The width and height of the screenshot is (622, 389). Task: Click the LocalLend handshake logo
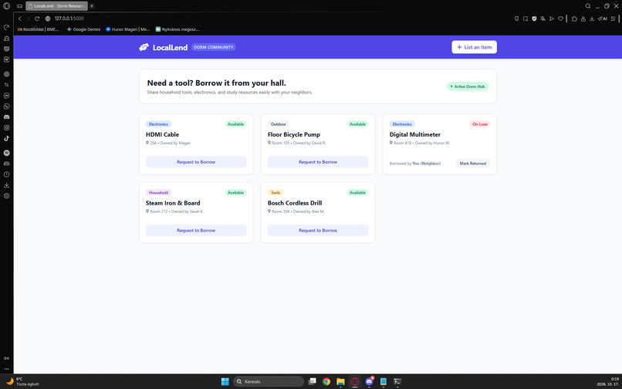click(x=144, y=47)
